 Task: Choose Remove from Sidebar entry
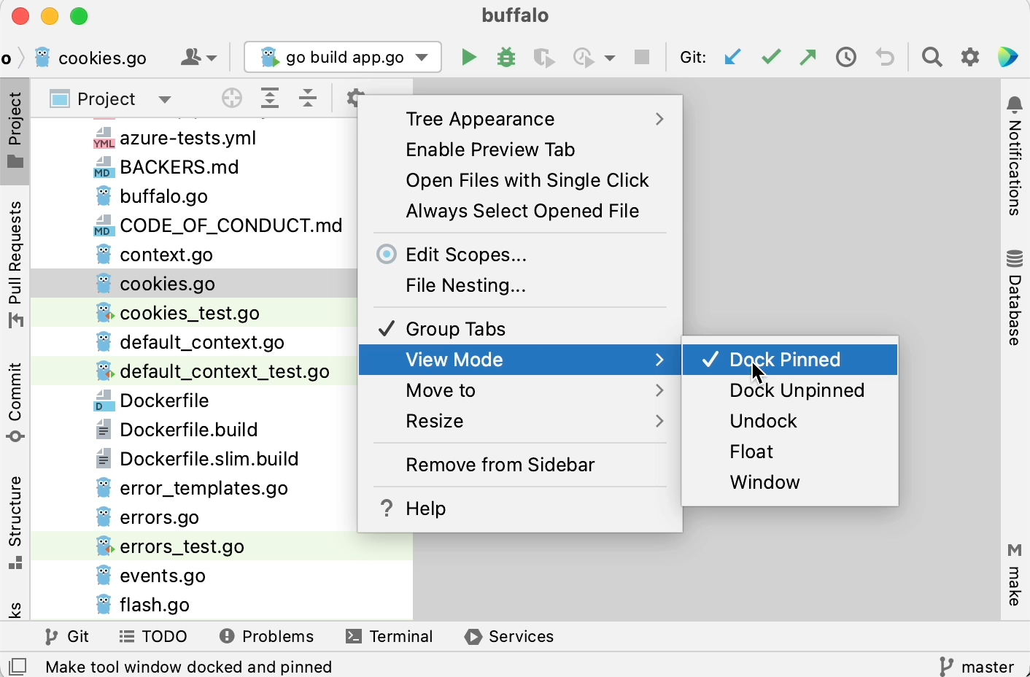coord(521,465)
